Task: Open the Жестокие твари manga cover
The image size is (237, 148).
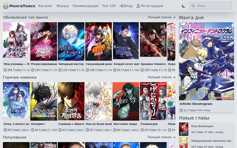Action: (126, 101)
